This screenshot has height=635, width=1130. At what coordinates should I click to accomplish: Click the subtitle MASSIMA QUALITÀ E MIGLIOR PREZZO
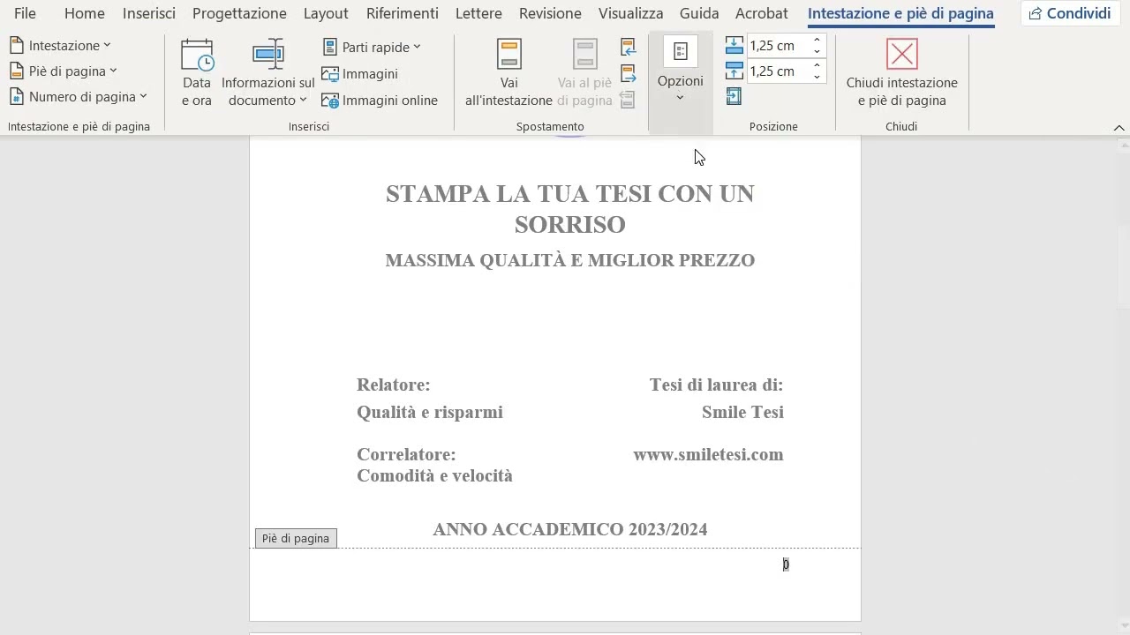[x=570, y=260]
